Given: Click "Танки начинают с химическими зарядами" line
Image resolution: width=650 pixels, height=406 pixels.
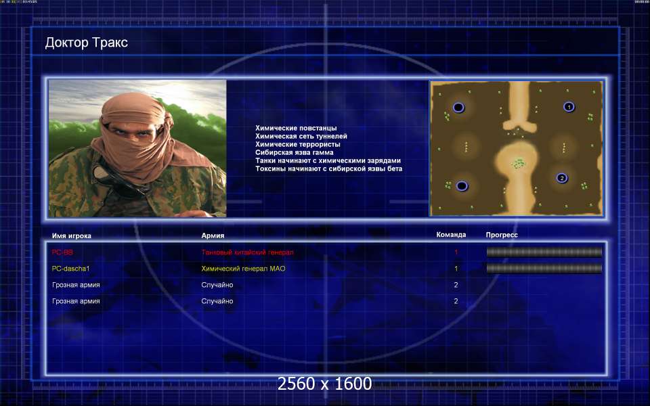Looking at the screenshot, I should click(328, 161).
